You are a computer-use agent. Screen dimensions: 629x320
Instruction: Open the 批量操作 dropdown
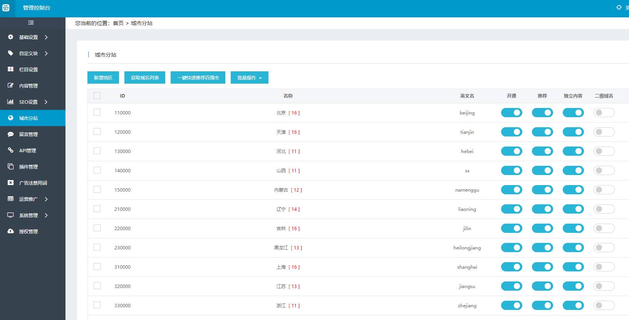[249, 77]
